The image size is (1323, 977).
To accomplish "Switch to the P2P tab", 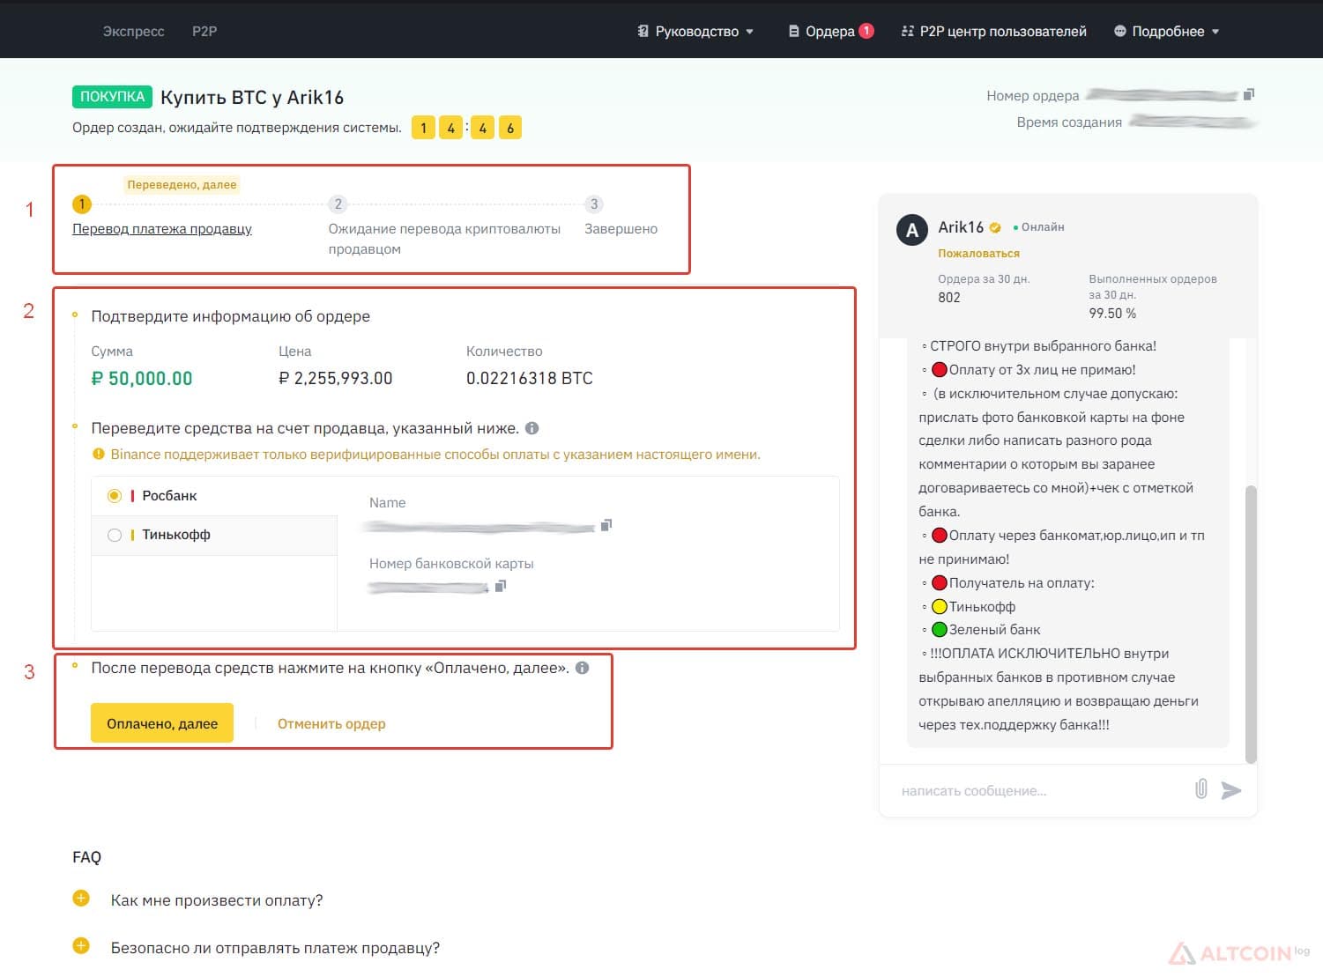I will (x=204, y=32).
